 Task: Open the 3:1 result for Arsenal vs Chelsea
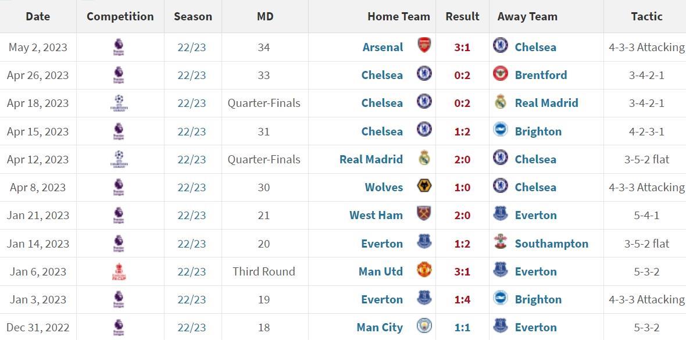click(462, 47)
